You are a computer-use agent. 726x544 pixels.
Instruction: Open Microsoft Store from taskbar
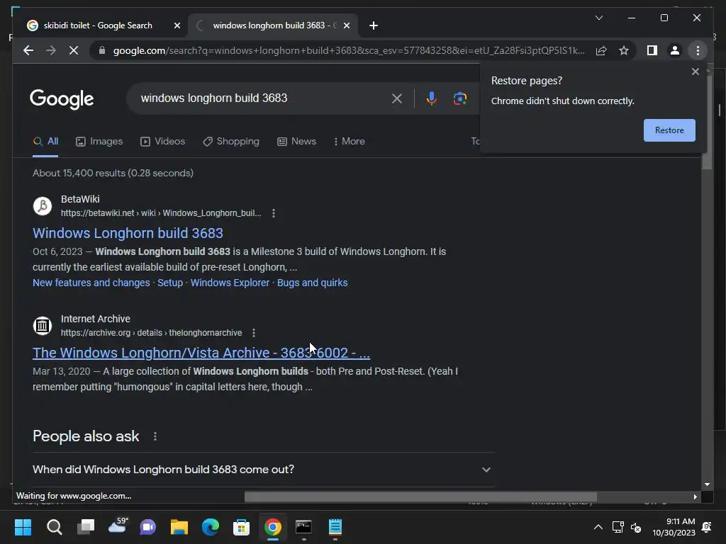(x=241, y=527)
